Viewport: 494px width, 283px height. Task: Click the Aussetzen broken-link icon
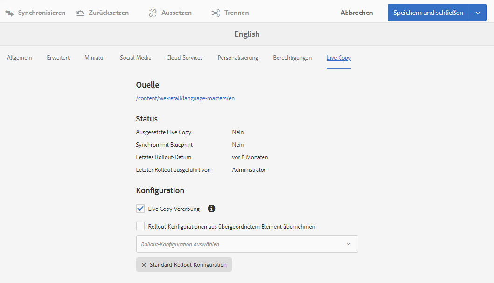[153, 13]
